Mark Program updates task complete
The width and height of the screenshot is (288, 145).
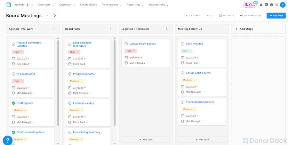[70, 74]
